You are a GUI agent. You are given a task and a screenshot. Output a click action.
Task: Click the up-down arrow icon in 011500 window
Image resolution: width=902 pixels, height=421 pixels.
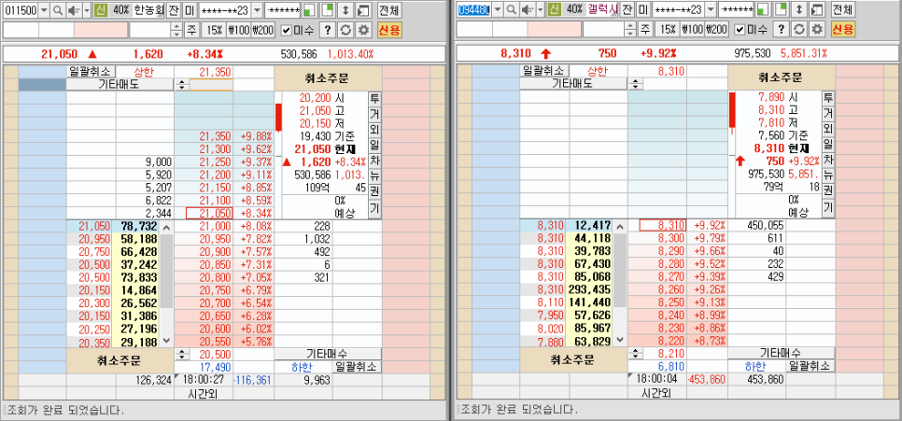pos(345,9)
